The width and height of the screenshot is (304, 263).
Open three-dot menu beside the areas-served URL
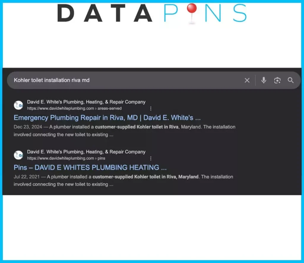151,109
